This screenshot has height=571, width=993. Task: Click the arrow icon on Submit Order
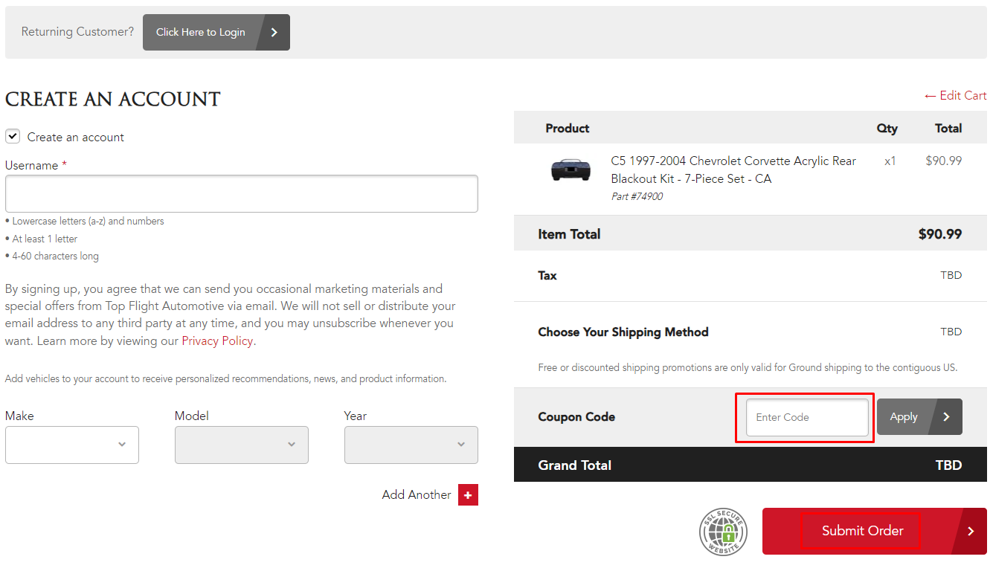click(970, 532)
